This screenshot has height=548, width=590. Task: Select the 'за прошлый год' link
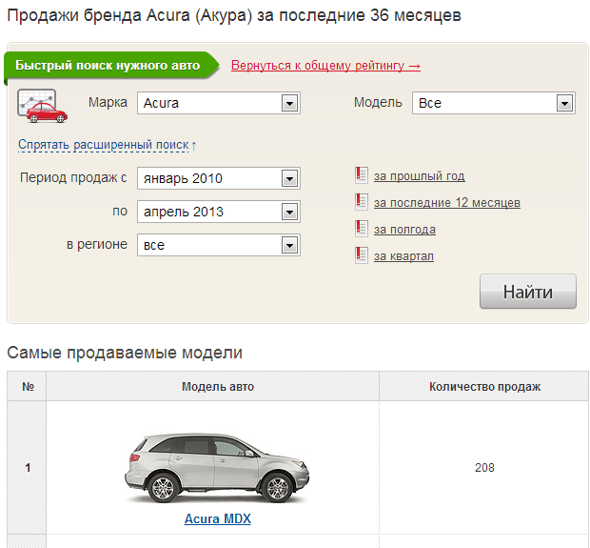(419, 176)
